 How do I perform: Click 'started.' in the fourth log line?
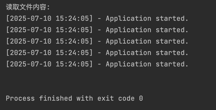click(x=172, y=53)
